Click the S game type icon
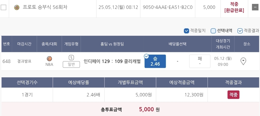Viewport: 260px width, 116px height. (71, 57)
